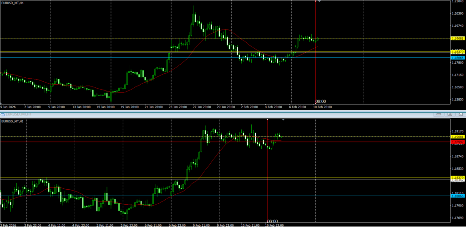Click the red price label on H1 chart
The image size is (466, 227).
point(457,142)
